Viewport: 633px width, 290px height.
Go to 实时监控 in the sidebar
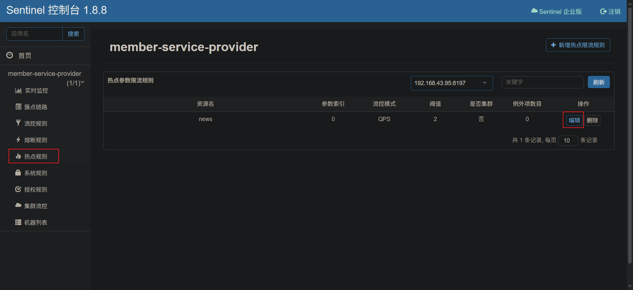[36, 90]
